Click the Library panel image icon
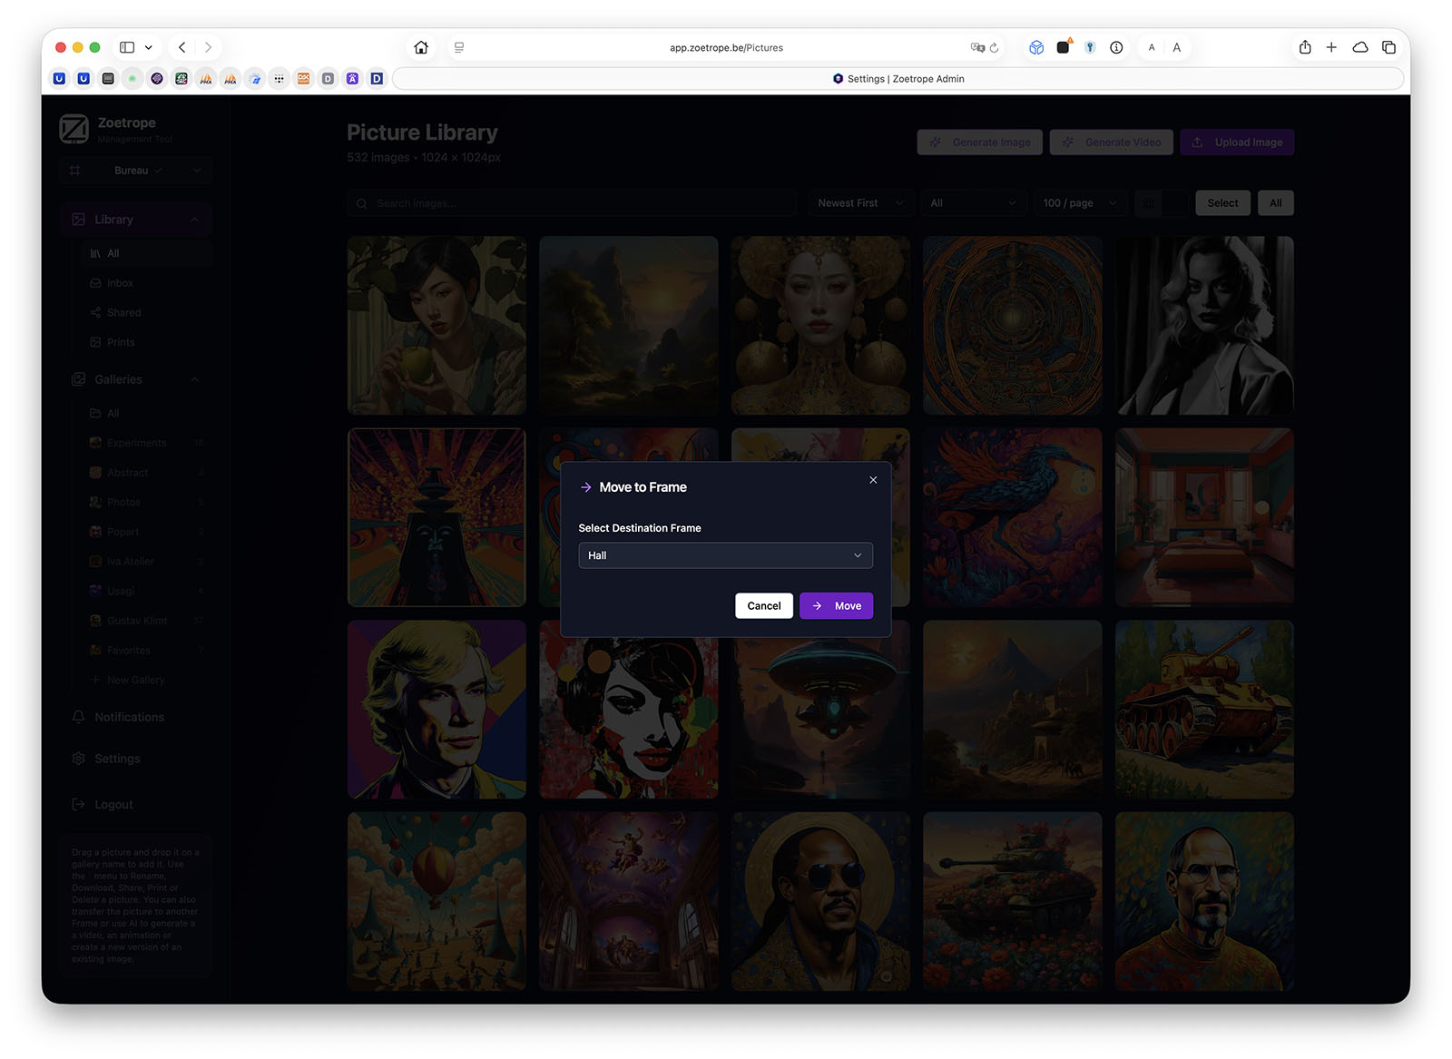 78,219
